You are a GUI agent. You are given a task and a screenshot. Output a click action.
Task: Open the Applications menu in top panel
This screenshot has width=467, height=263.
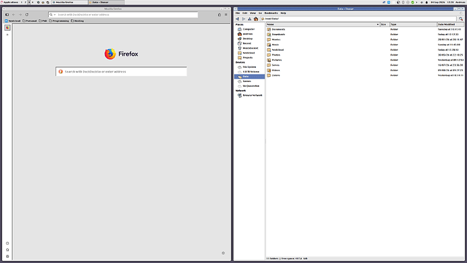click(9, 2)
